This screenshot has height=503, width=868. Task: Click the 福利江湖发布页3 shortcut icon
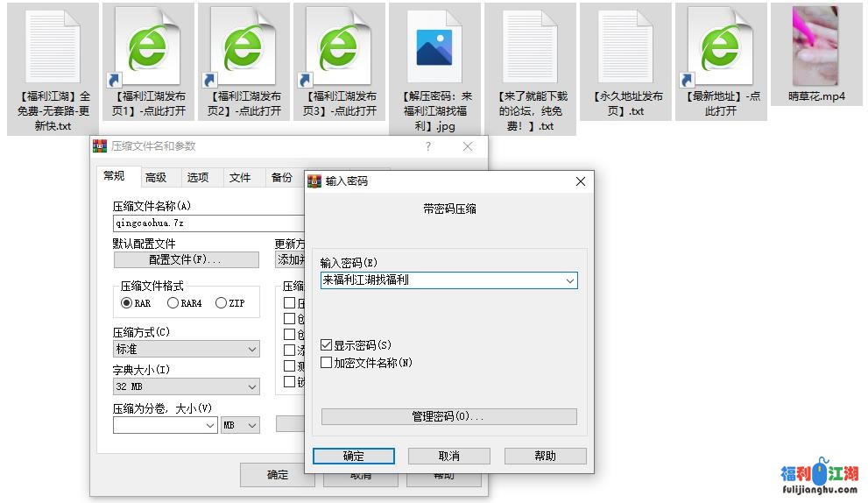(x=339, y=48)
